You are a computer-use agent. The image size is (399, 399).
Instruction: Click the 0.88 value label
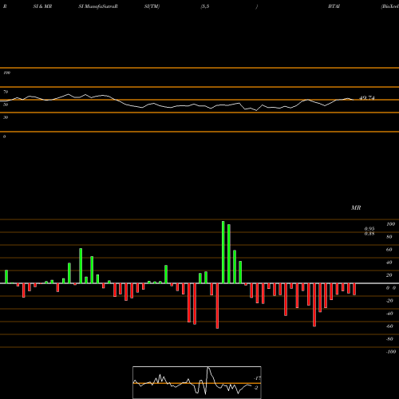coord(369,234)
